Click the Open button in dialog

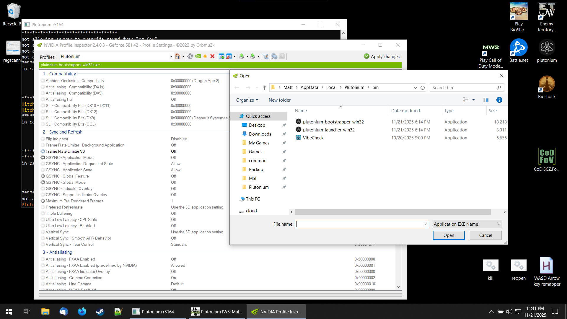point(449,235)
